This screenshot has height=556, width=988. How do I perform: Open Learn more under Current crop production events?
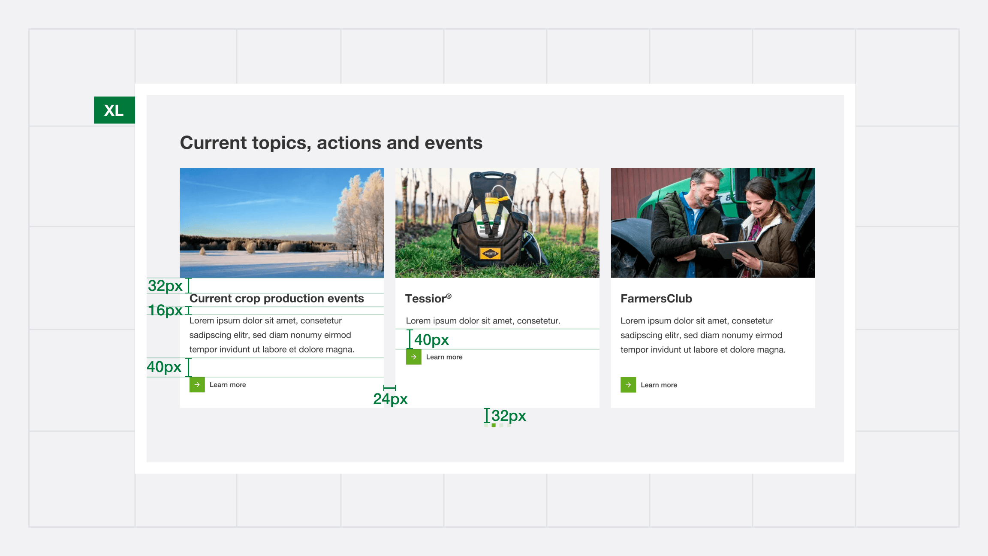click(x=228, y=385)
